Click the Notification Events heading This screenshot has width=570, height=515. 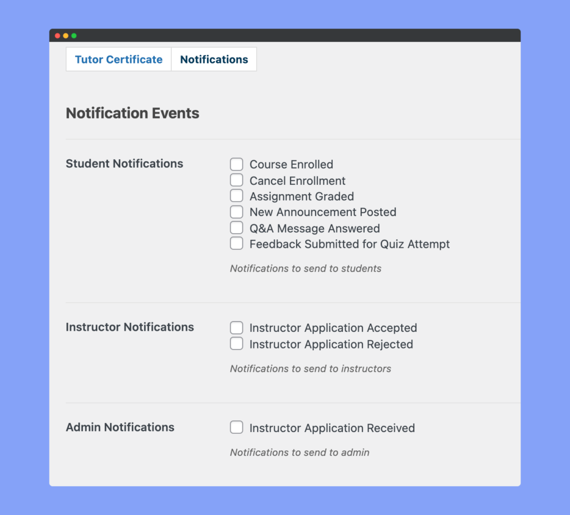[132, 113]
